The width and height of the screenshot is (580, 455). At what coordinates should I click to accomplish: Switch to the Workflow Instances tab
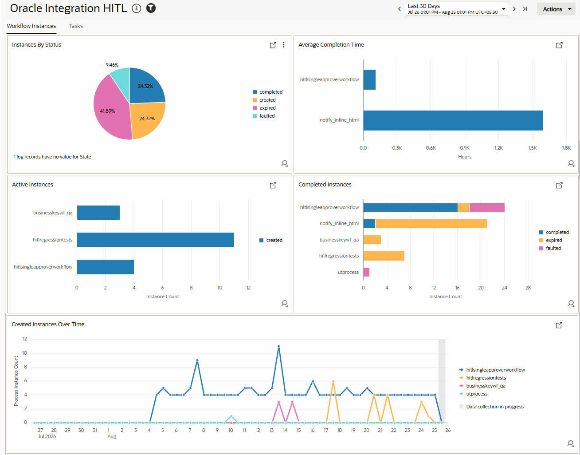click(31, 26)
